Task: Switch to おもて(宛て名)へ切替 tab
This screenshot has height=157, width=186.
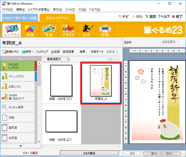Action: [20, 18]
